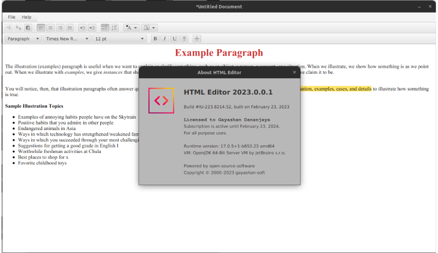
Task: Expand the Times New Roman font dropdown
Action: (66, 39)
